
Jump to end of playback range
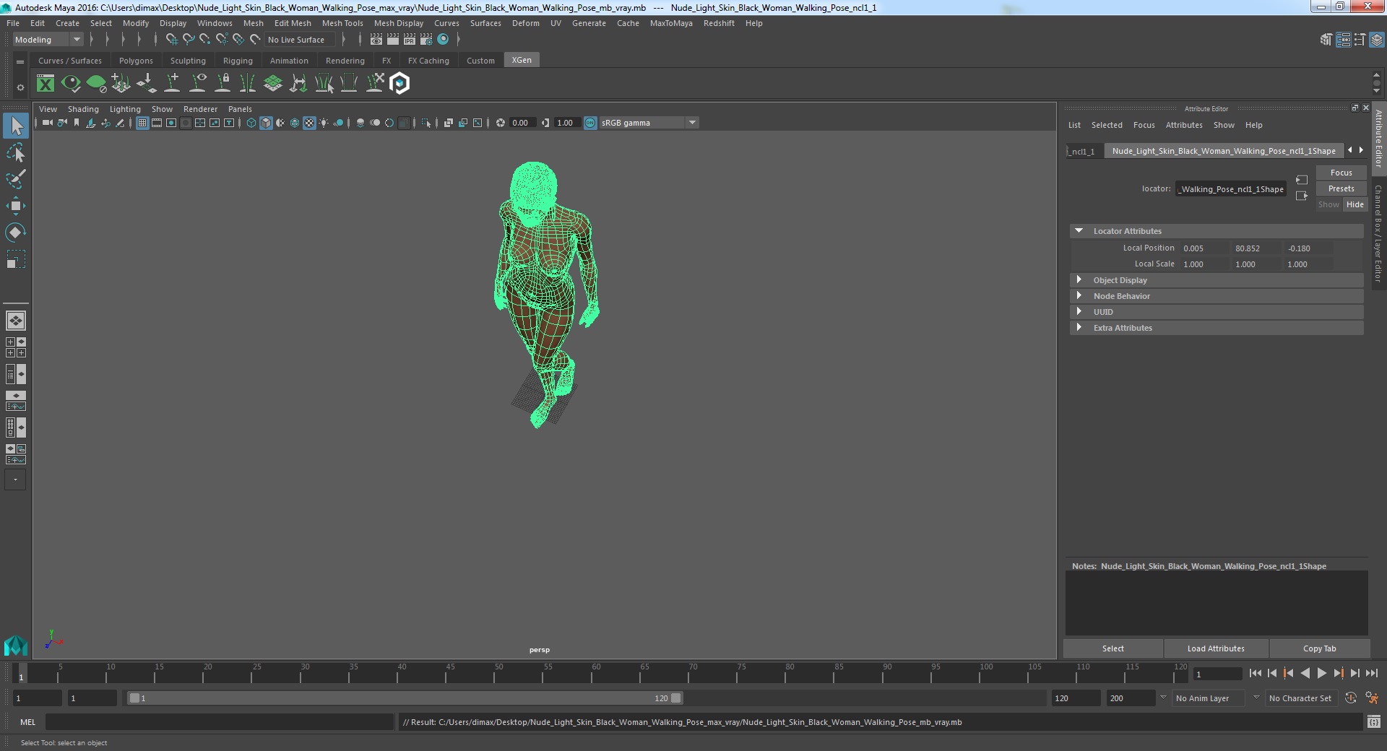[x=1371, y=673]
